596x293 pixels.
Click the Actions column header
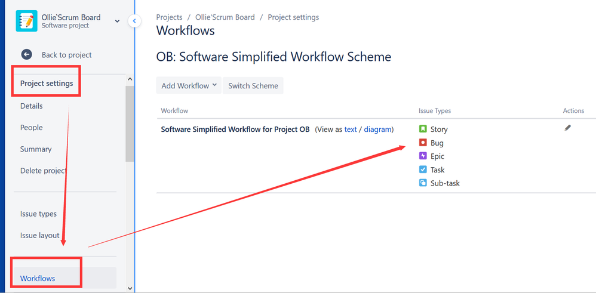click(573, 110)
